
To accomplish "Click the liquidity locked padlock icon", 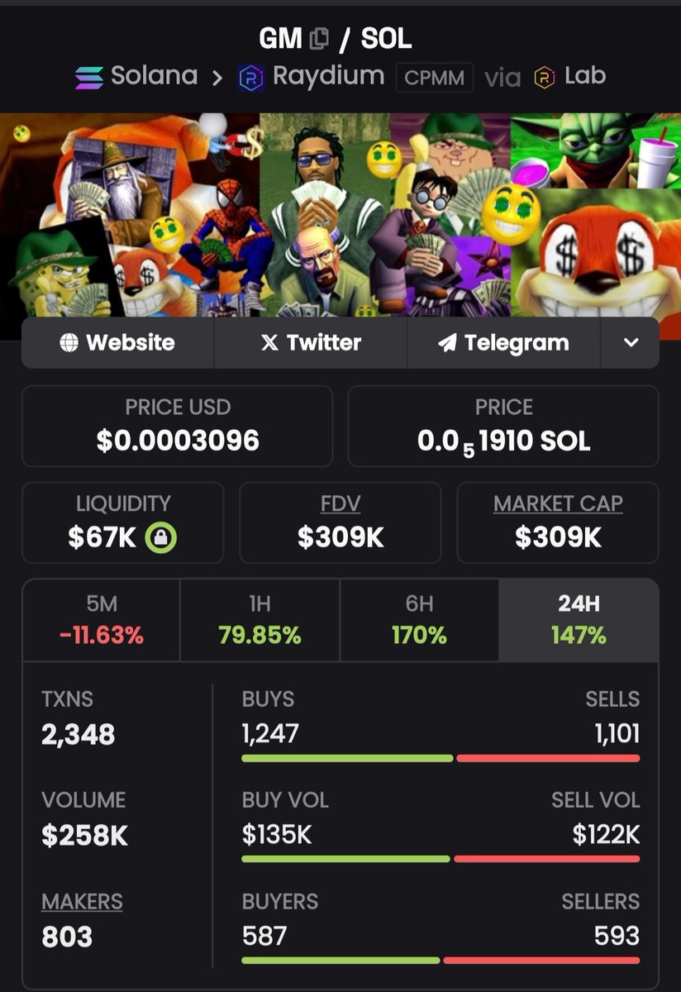I will coord(160,538).
